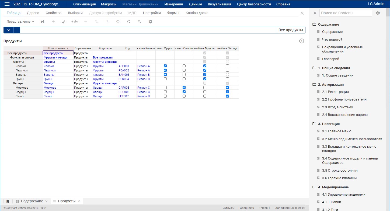Select the Имя элемента column header
Screen dimensions: 390x211
[x=58, y=49]
